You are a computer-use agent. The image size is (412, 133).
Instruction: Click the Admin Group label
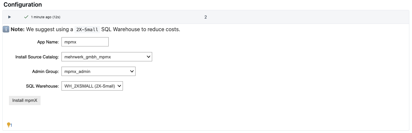[46, 71]
